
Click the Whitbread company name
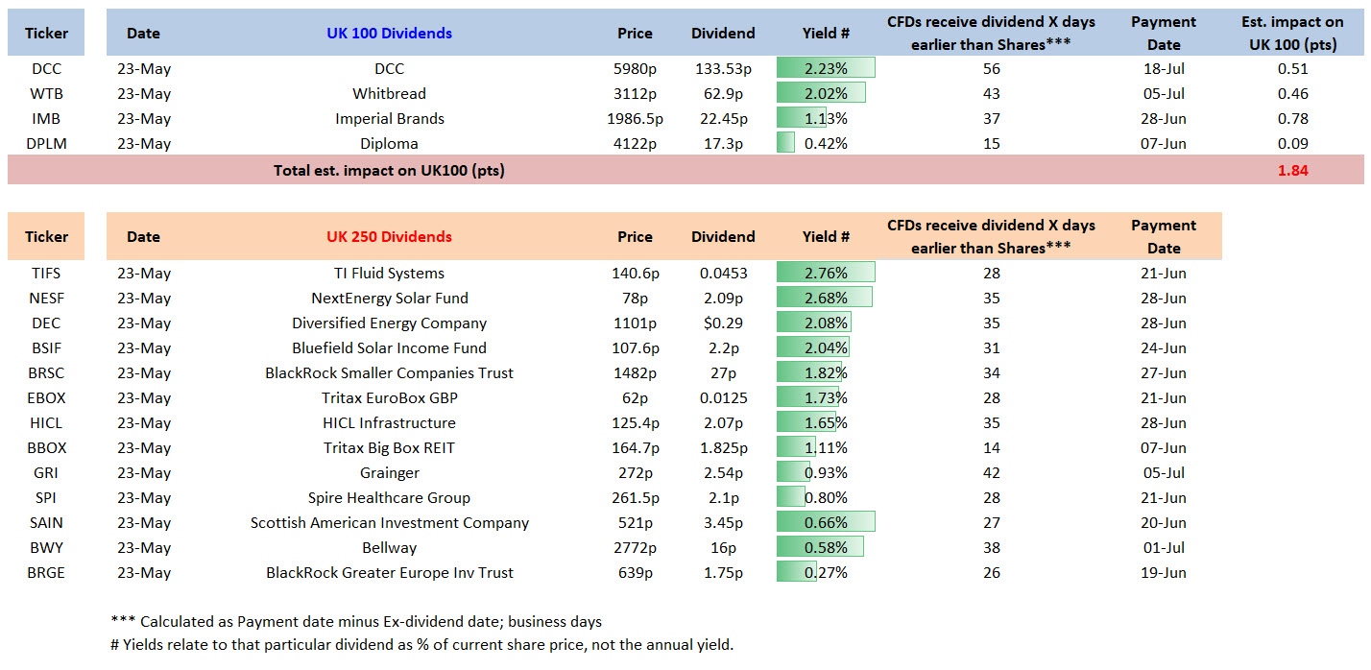point(389,94)
